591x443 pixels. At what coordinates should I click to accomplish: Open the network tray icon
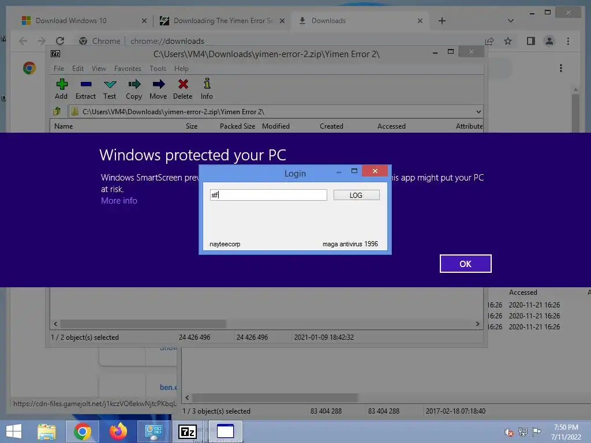pos(523,431)
